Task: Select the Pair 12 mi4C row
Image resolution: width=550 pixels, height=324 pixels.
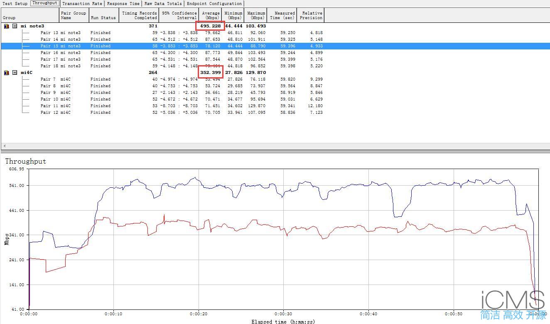Action: tap(275, 113)
